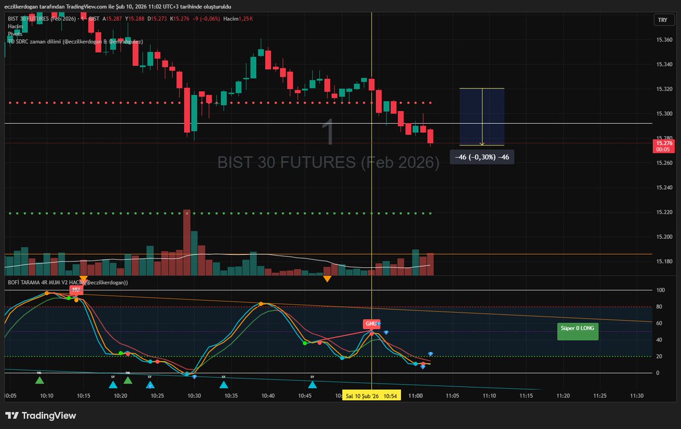Click the 15.240 price axis label
Image resolution: width=681 pixels, height=429 pixels.
[664, 188]
